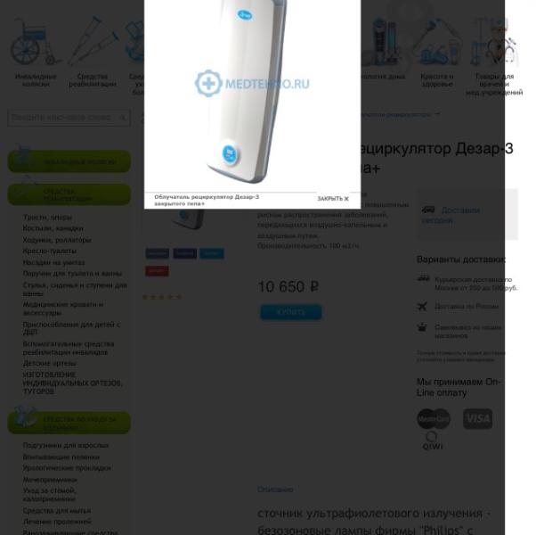
Task: Open the Описание tab
Action: pyautogui.click(x=275, y=490)
